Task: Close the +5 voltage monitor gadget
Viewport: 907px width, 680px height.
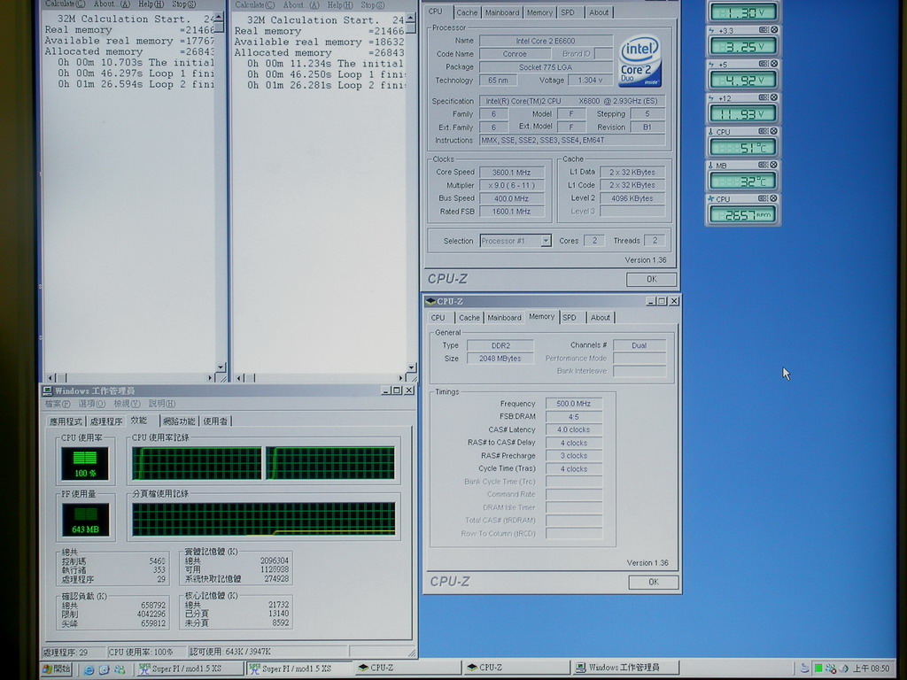Action: (774, 64)
